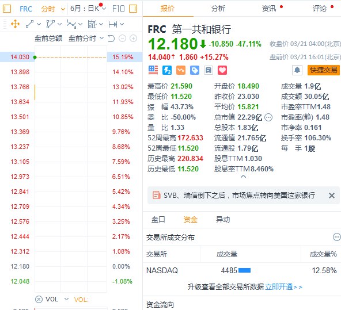Click the US market flag icon
Image resolution: width=341 pixels, height=310 pixels.
153,70
